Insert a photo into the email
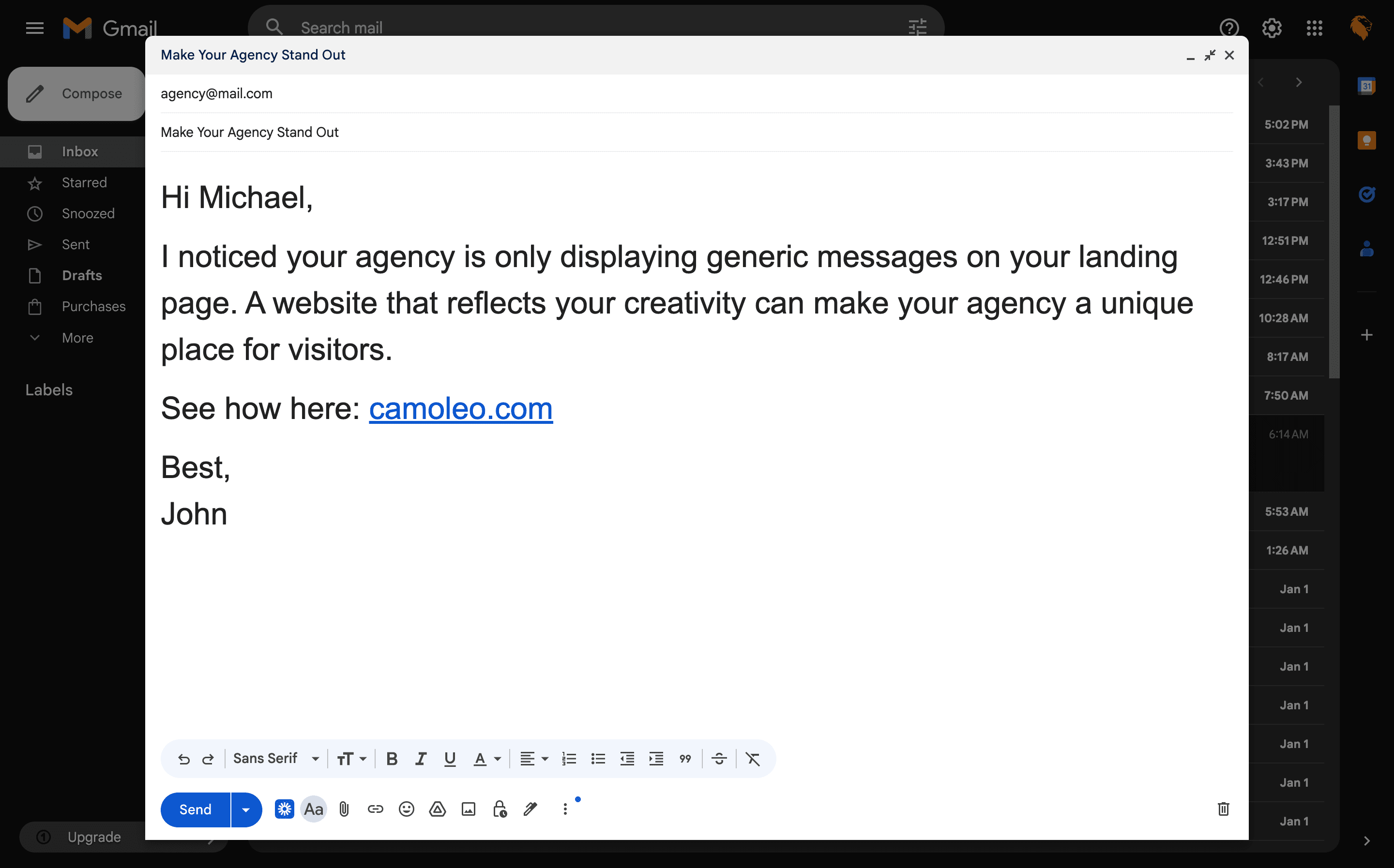 [x=468, y=809]
